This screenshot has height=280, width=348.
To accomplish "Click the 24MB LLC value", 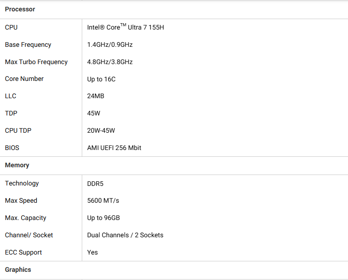I will (96, 96).
